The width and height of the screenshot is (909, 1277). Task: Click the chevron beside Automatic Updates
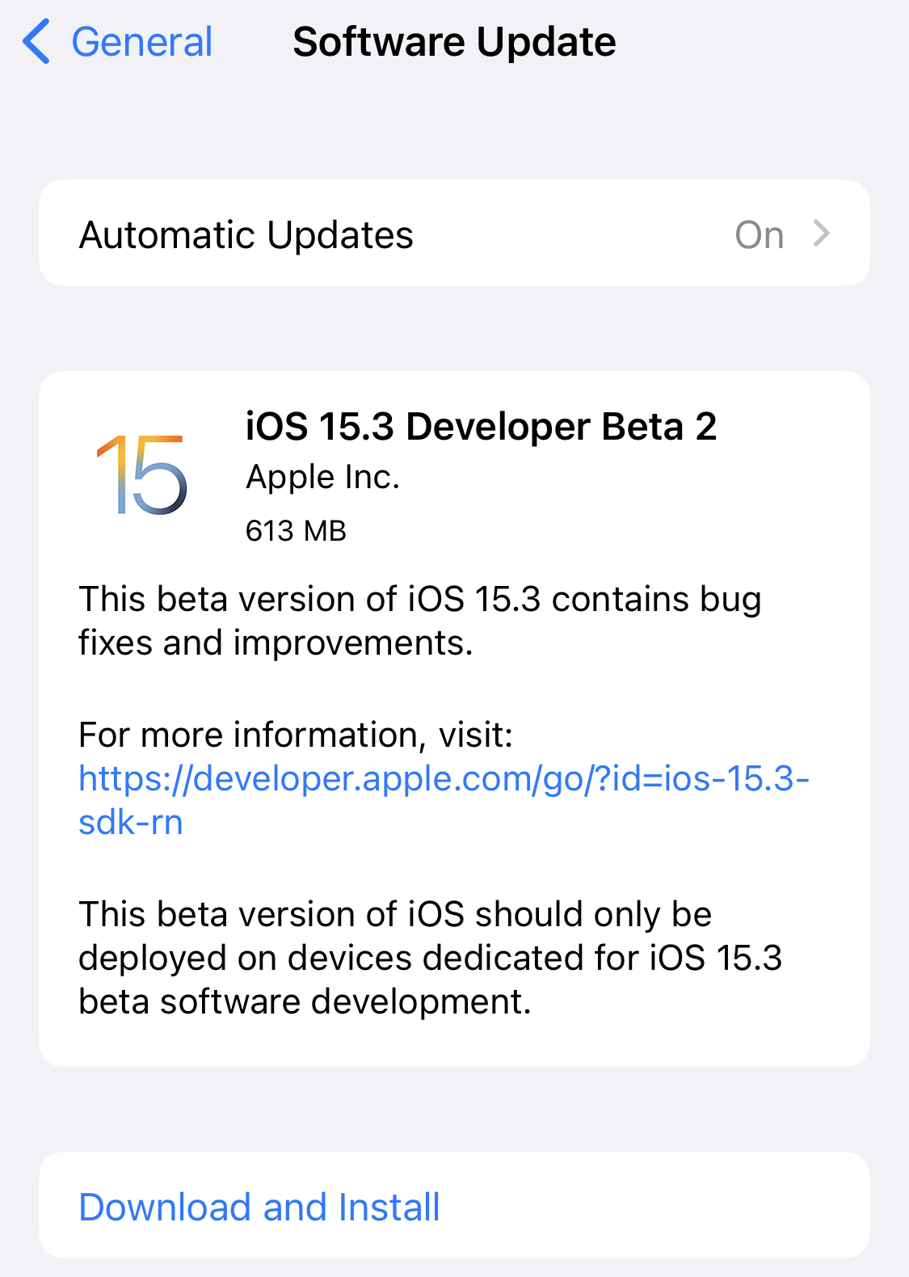[x=822, y=234]
